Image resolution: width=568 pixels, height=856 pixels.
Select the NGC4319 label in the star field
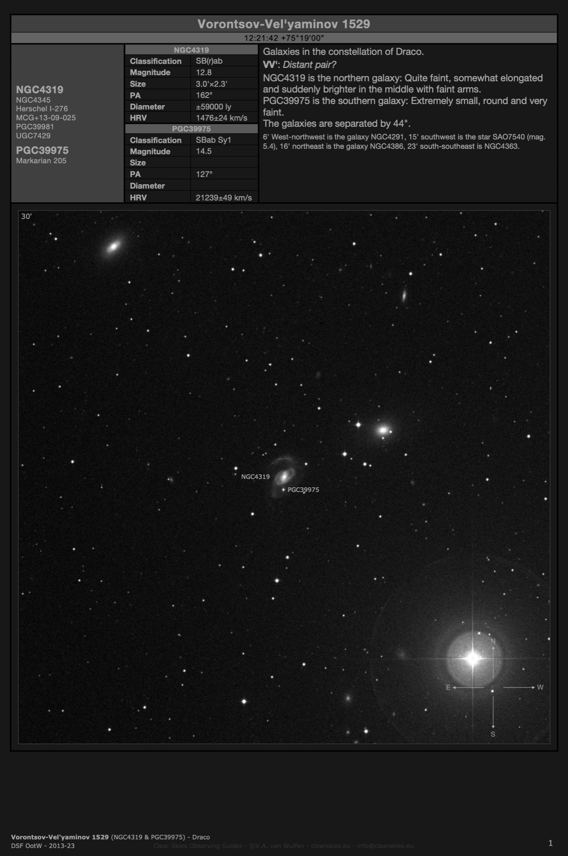255,477
